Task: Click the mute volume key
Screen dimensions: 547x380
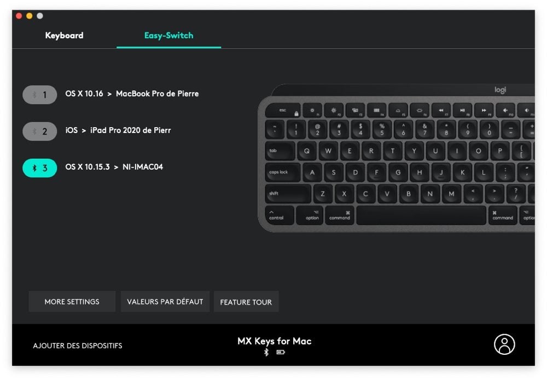Action: tap(505, 111)
